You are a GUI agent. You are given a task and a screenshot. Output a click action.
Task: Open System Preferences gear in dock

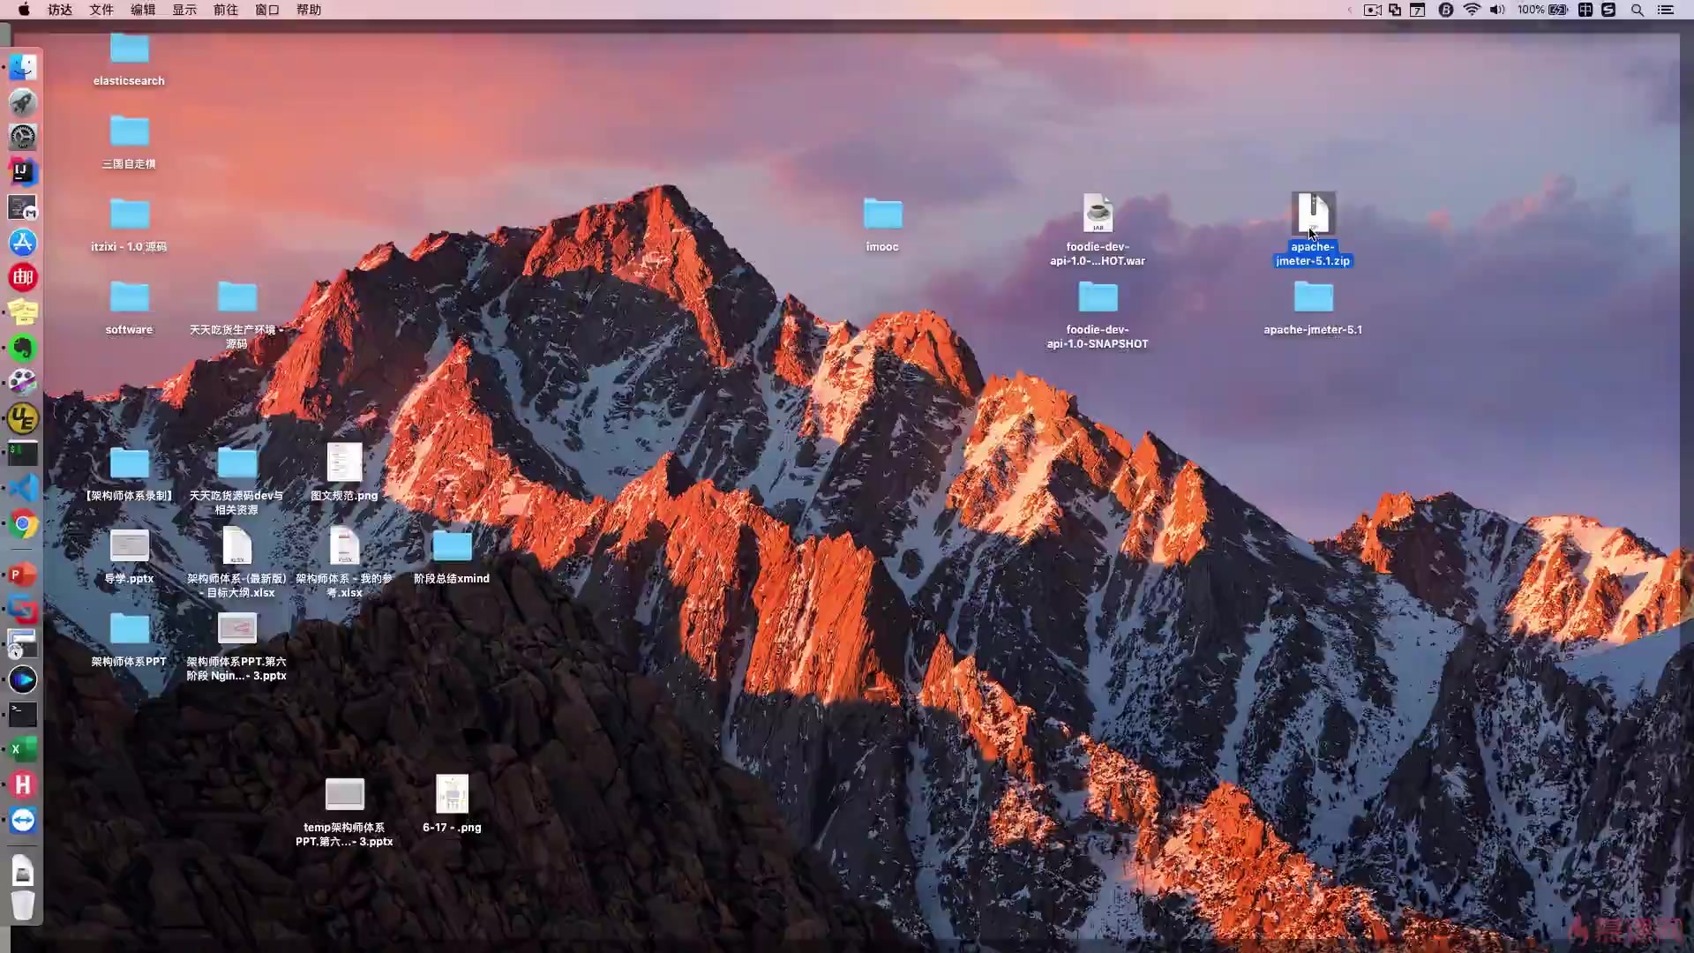pos(23,137)
